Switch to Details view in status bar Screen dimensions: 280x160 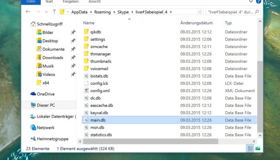pos(250,148)
